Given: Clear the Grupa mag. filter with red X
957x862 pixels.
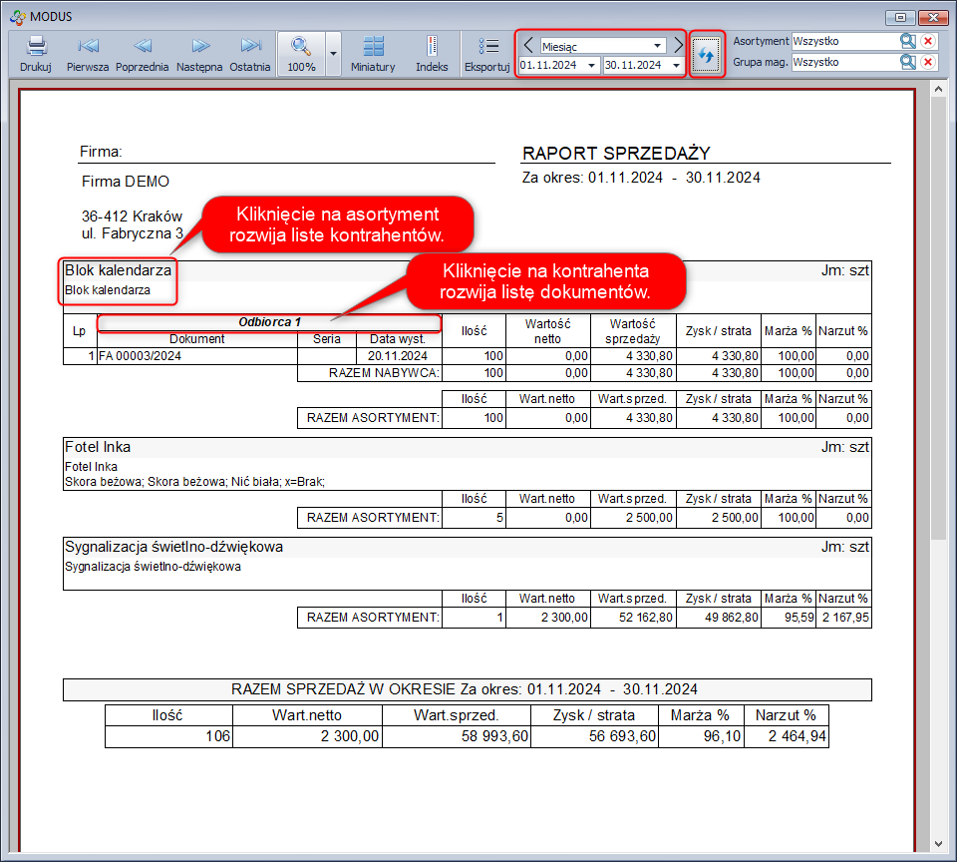Looking at the screenshot, I should pyautogui.click(x=928, y=62).
